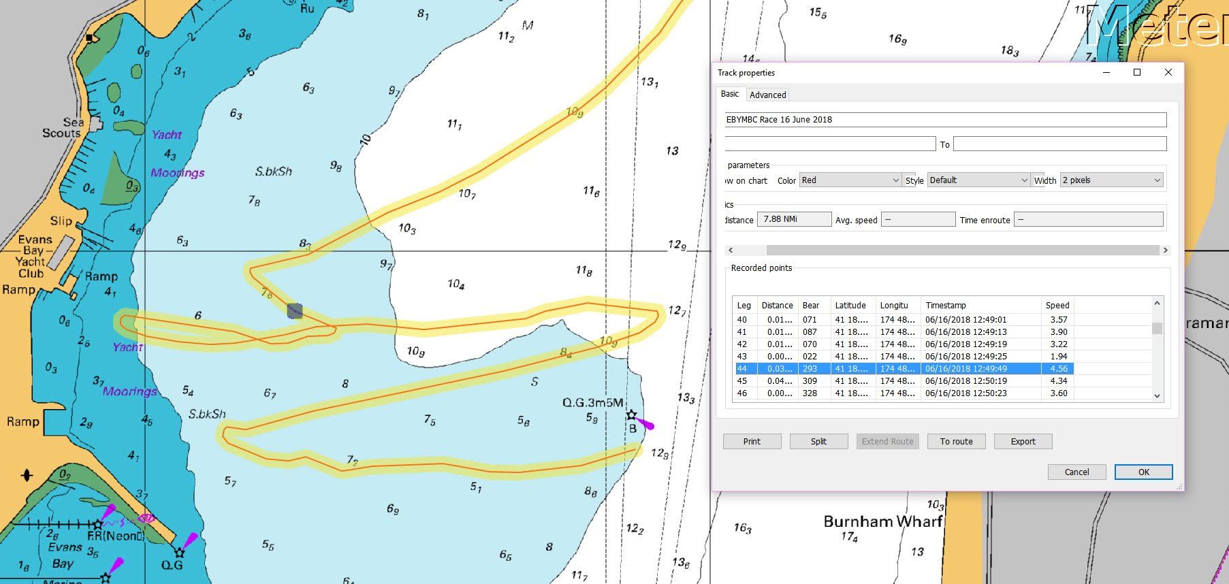Screen dimensions: 1229x584
Task: Click the F.R(Neon) light star symbol
Action: pyautogui.click(x=98, y=524)
